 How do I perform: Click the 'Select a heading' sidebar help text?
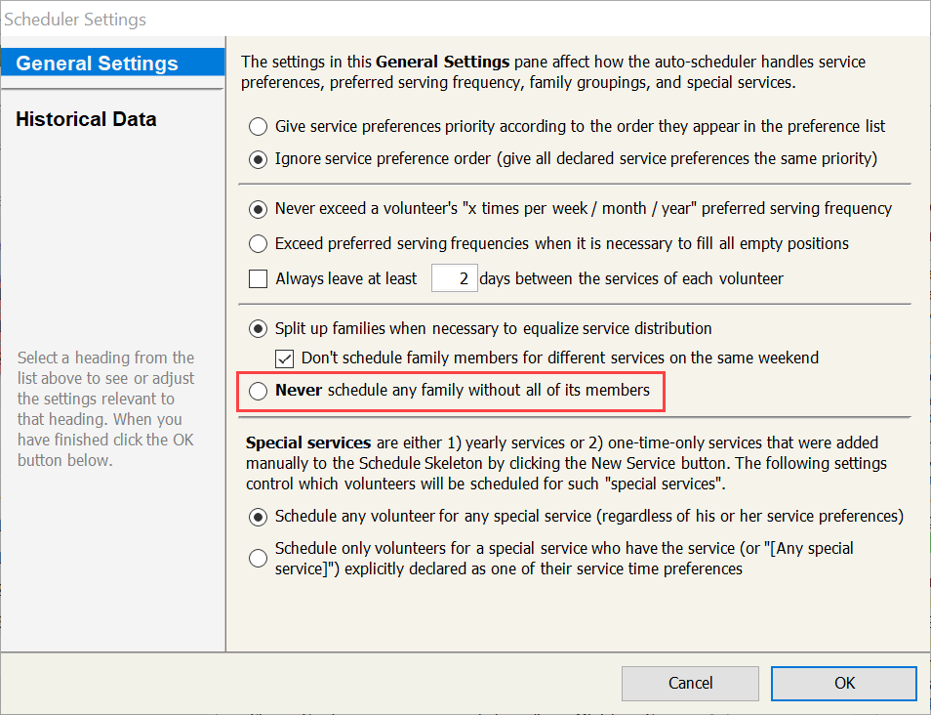tap(106, 408)
